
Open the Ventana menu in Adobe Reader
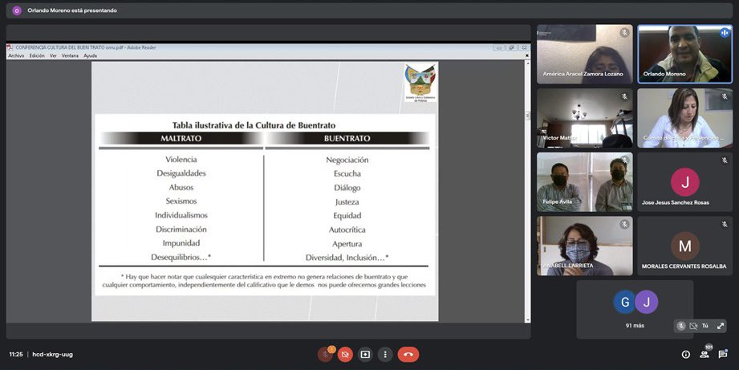pyautogui.click(x=71, y=55)
